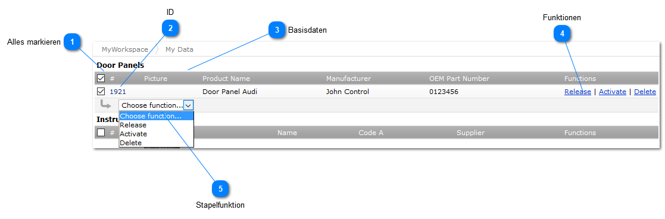Click annotation marker number 1
This screenshot has width=665, height=219.
[72, 42]
